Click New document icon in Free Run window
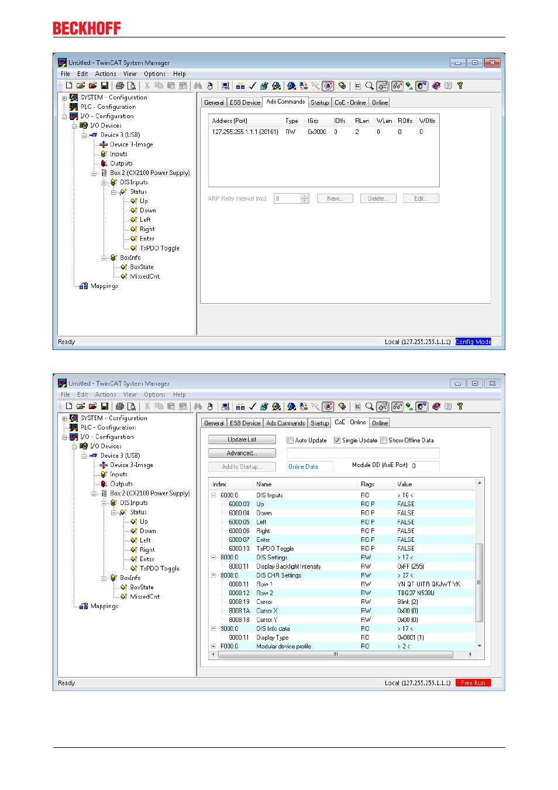 click(x=69, y=406)
